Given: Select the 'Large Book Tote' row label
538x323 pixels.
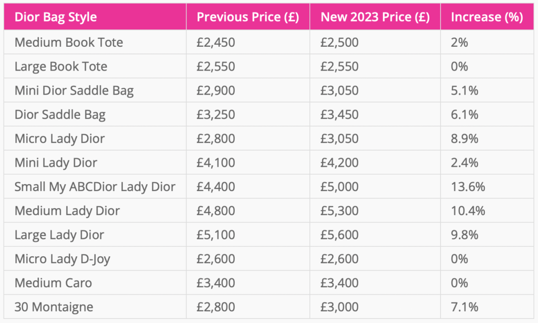Looking at the screenshot, I should [x=61, y=67].
